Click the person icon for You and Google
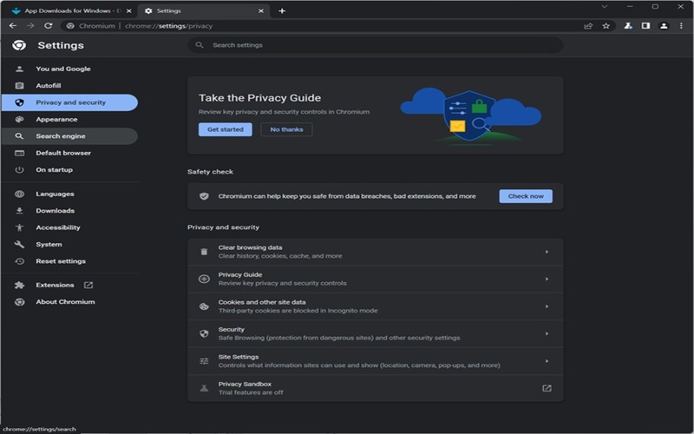 pyautogui.click(x=19, y=69)
